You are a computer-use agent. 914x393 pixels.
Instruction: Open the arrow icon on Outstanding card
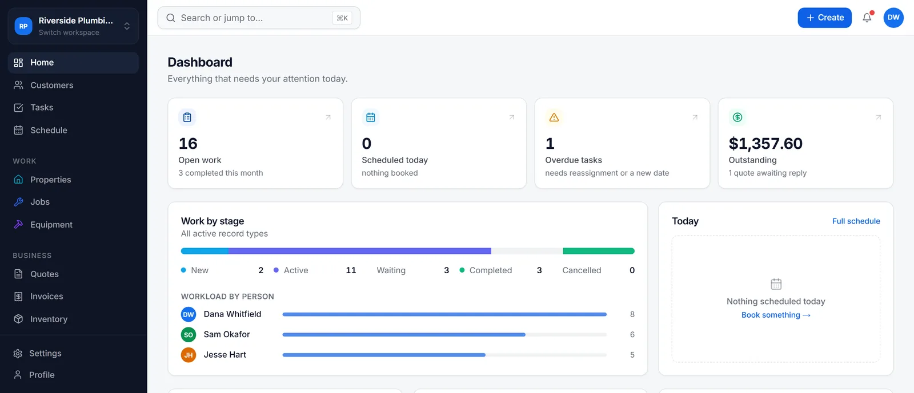(878, 118)
